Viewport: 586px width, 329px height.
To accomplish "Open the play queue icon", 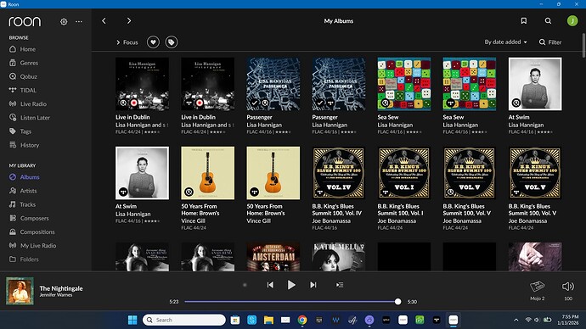I will (340, 285).
